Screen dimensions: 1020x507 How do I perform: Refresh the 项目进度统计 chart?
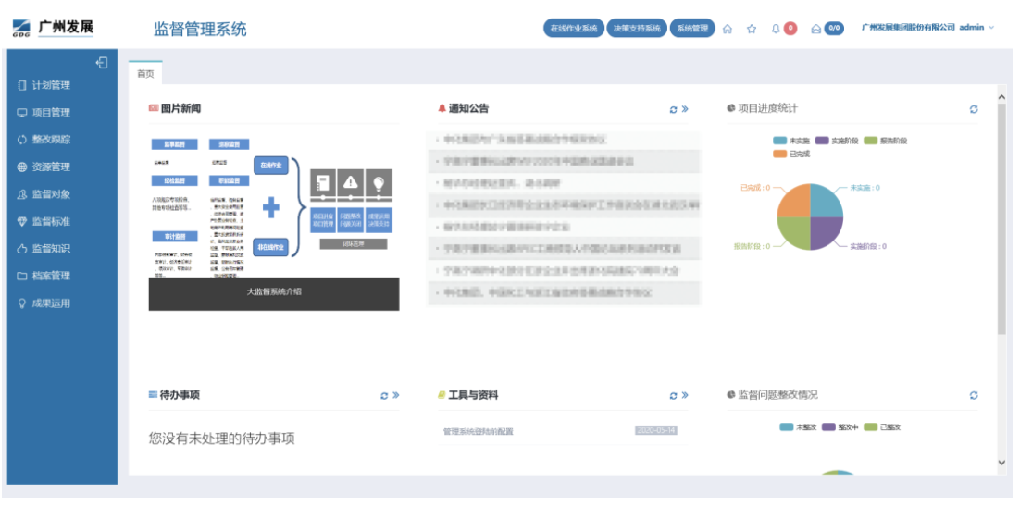974,110
